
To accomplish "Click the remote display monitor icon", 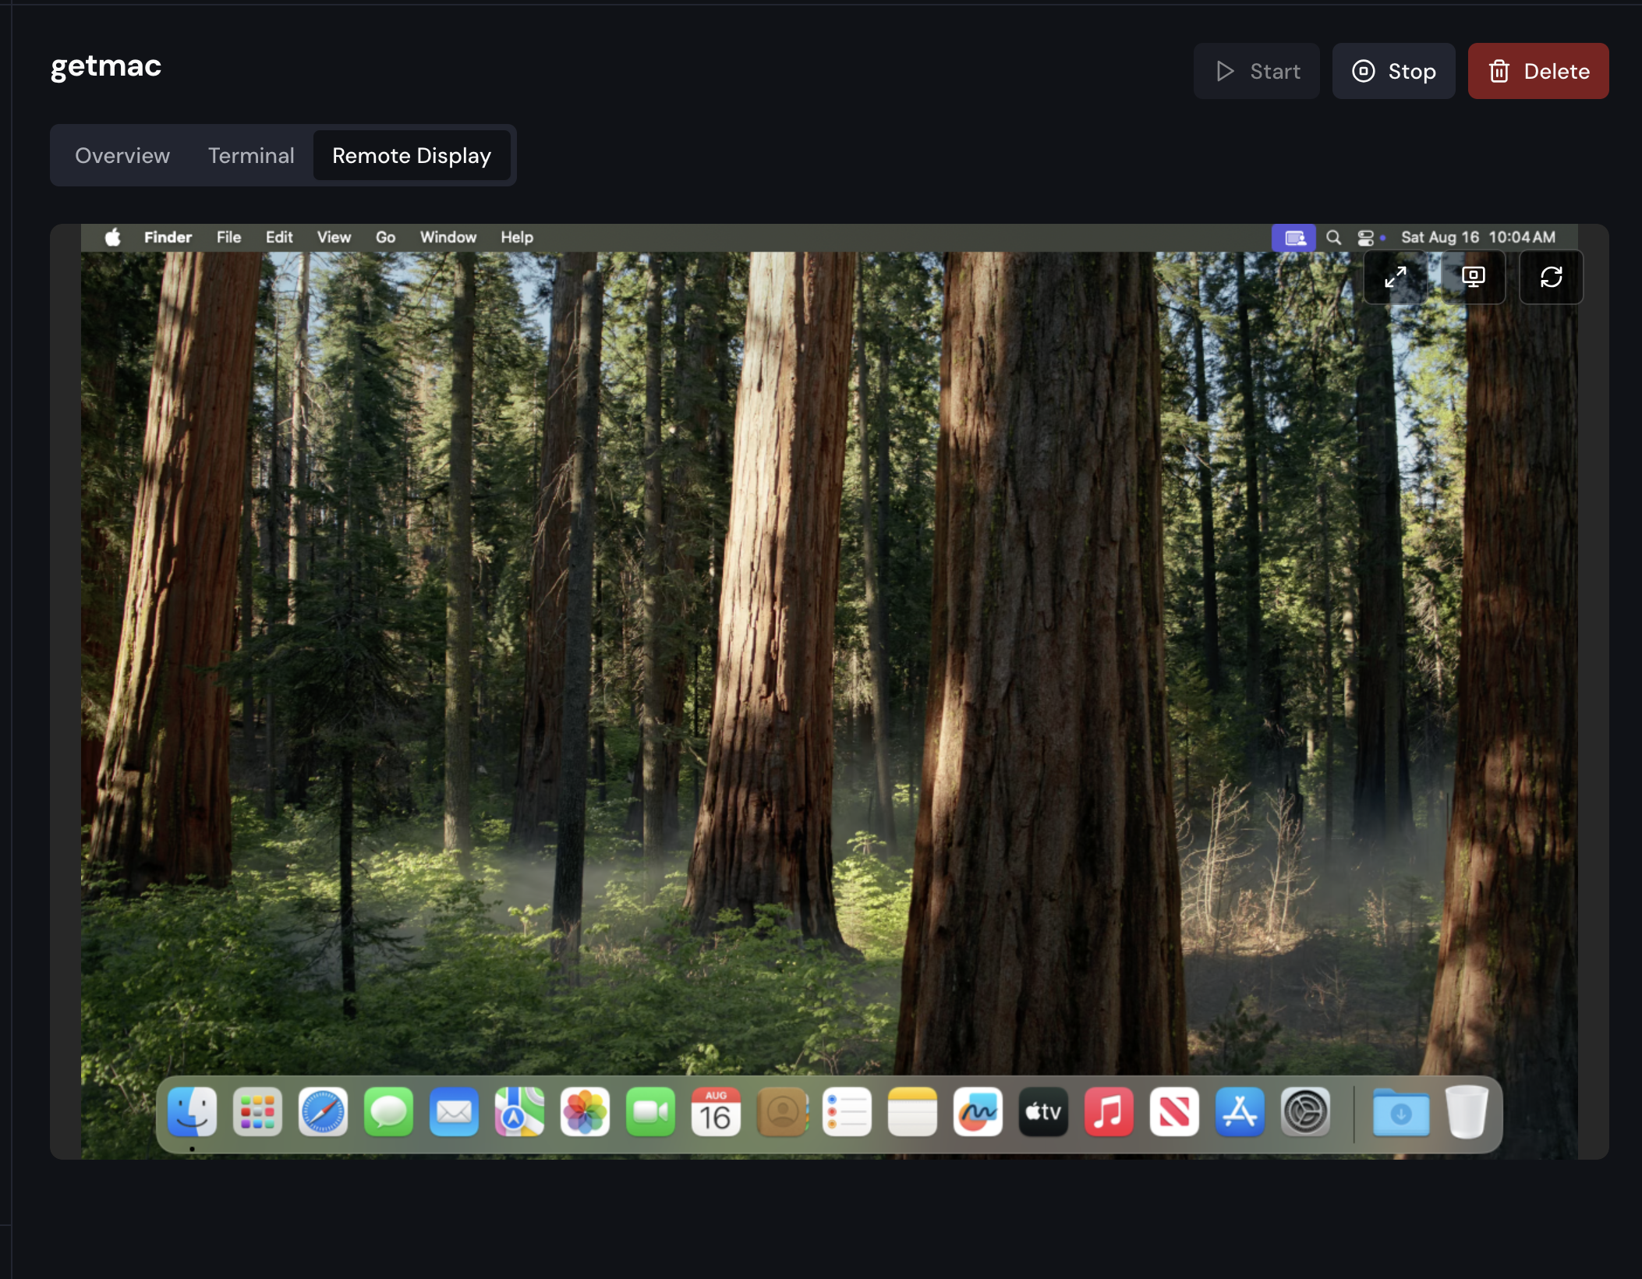I will coord(1473,277).
